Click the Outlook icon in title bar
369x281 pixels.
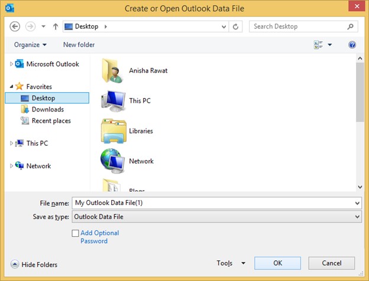9,8
